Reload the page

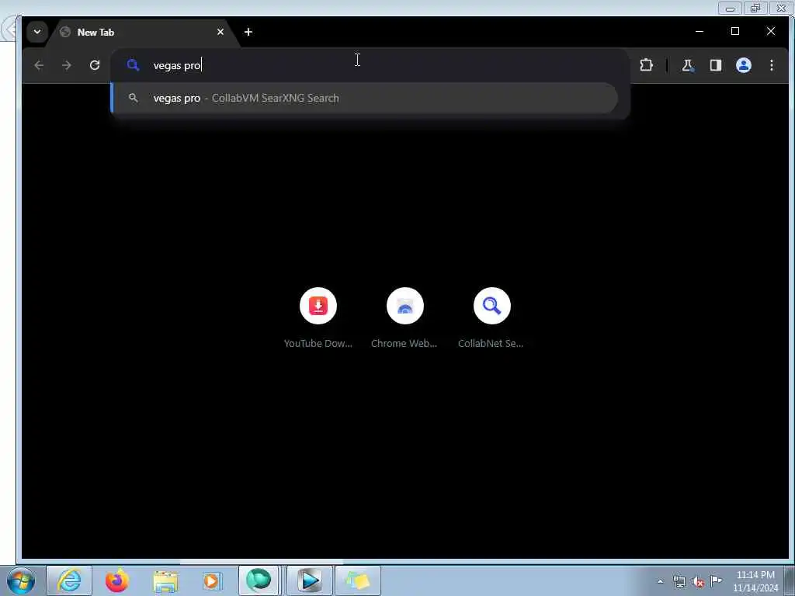coord(94,65)
